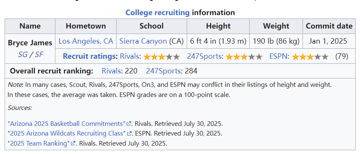The width and height of the screenshot is (360, 154).
Task: Click the 247Sports star rating icons
Action: tap(244, 57)
